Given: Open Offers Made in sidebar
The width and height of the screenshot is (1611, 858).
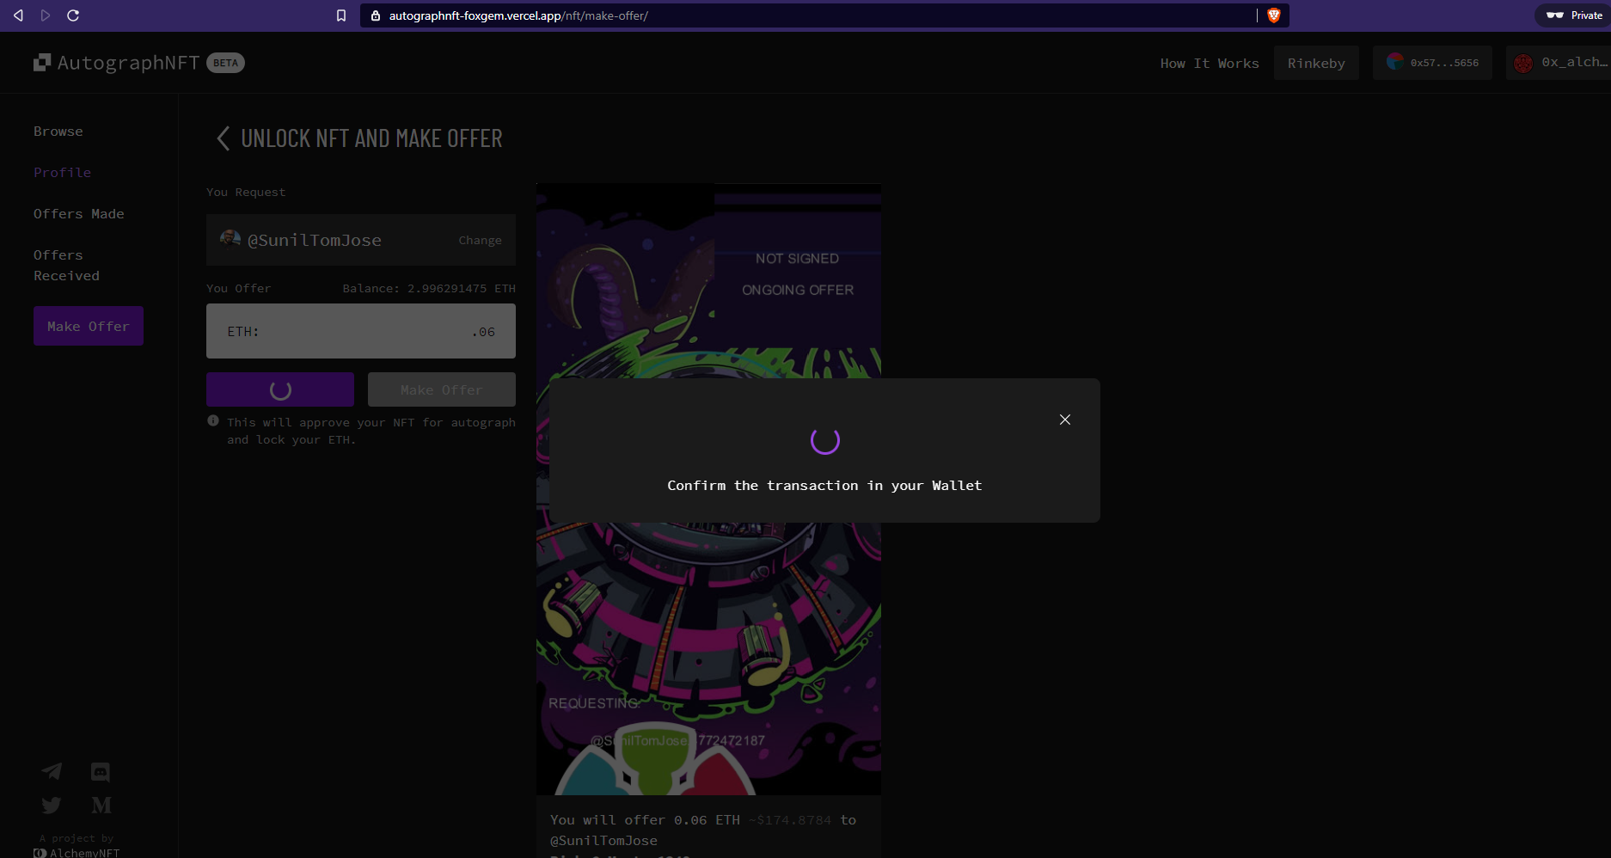Looking at the screenshot, I should pos(79,214).
